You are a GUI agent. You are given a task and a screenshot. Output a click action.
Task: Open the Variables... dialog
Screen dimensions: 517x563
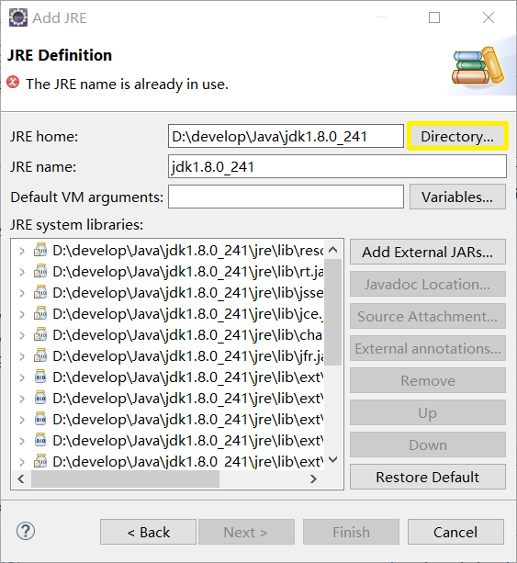coord(457,197)
